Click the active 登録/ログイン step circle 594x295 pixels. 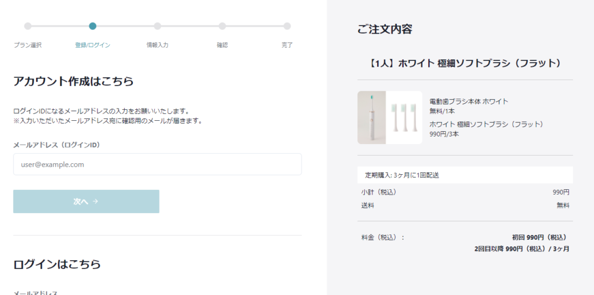click(x=93, y=26)
